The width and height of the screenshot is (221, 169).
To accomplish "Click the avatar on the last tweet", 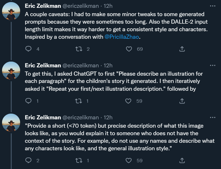I will coord(11,123).
